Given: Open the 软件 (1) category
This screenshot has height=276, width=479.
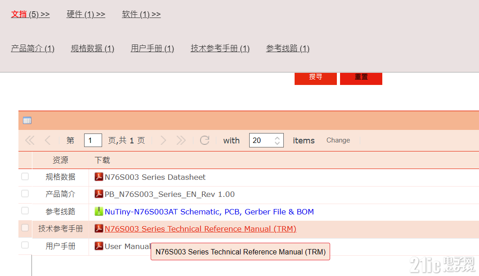Looking at the screenshot, I should click(x=141, y=14).
